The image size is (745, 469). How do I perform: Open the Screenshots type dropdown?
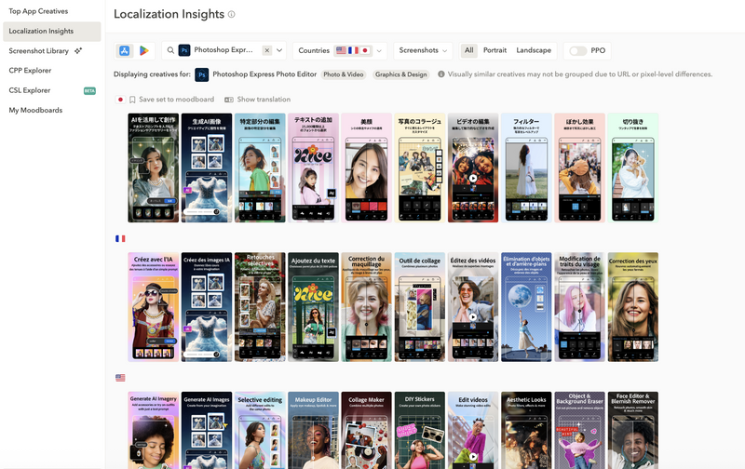423,51
